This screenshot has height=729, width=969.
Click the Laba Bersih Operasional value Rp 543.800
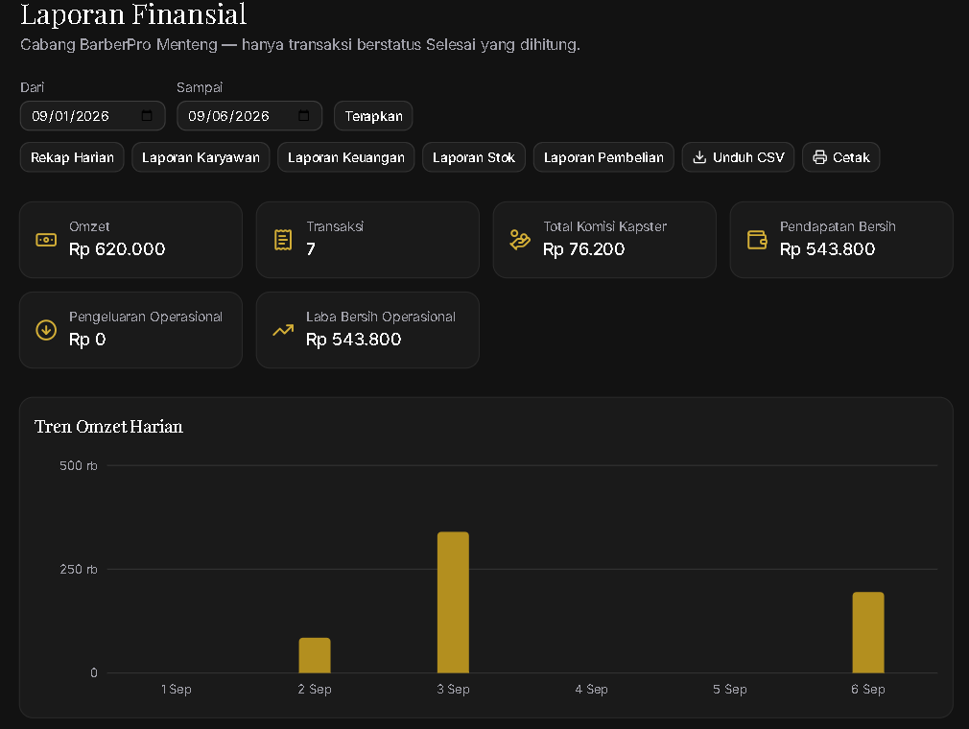(x=353, y=340)
